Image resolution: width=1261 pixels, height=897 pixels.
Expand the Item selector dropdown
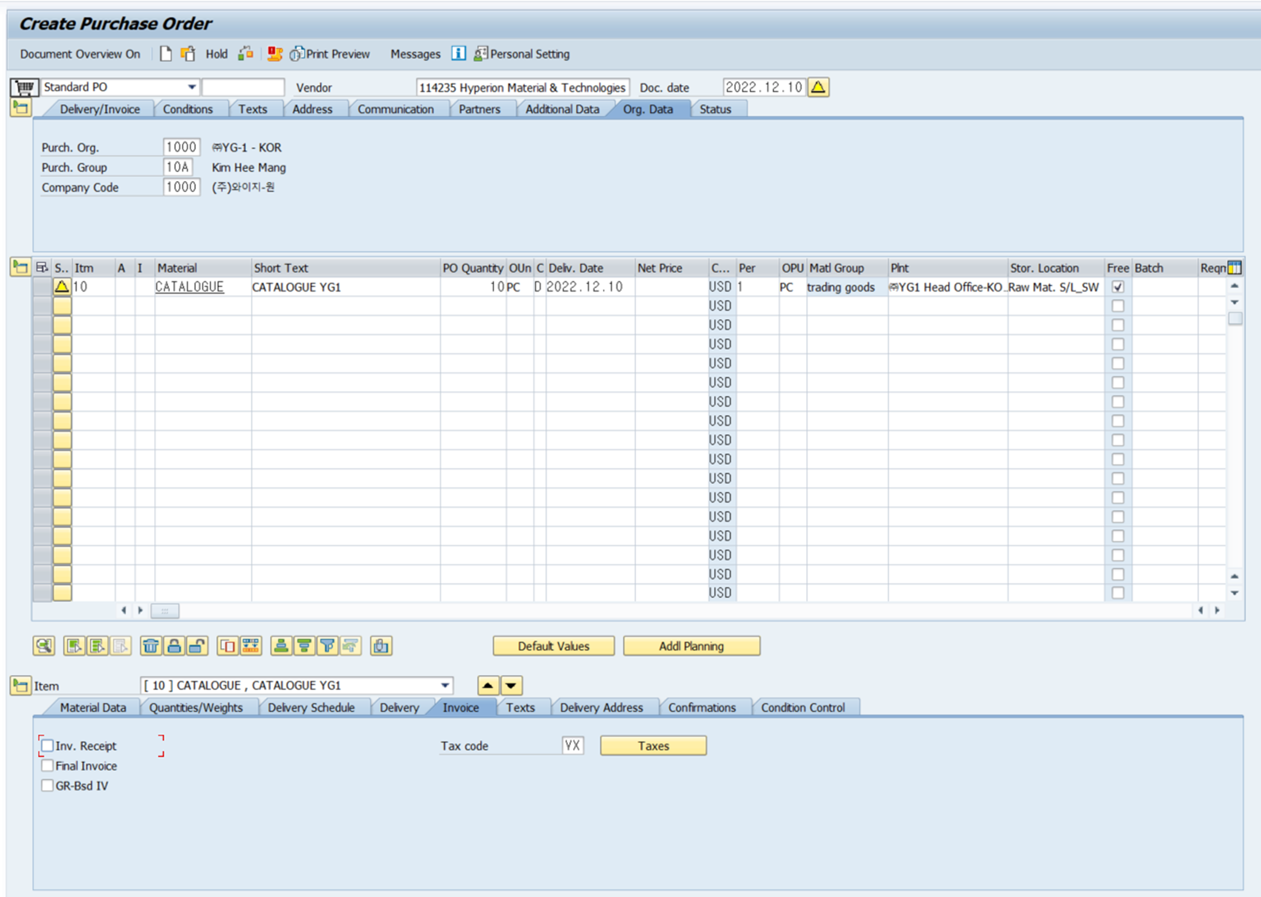coord(445,685)
